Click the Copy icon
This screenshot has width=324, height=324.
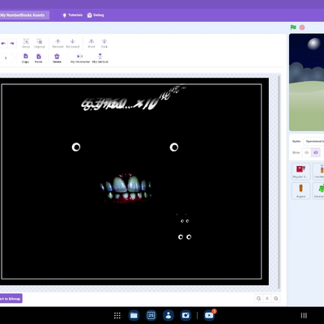(x=25, y=58)
